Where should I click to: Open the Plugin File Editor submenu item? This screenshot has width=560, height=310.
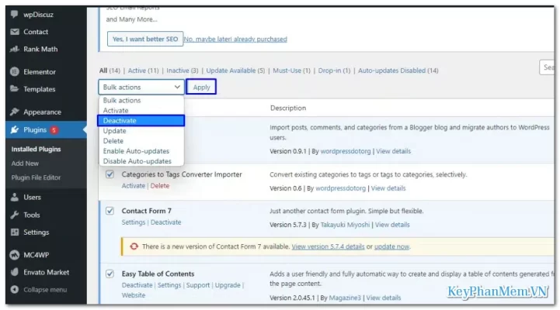click(47, 177)
